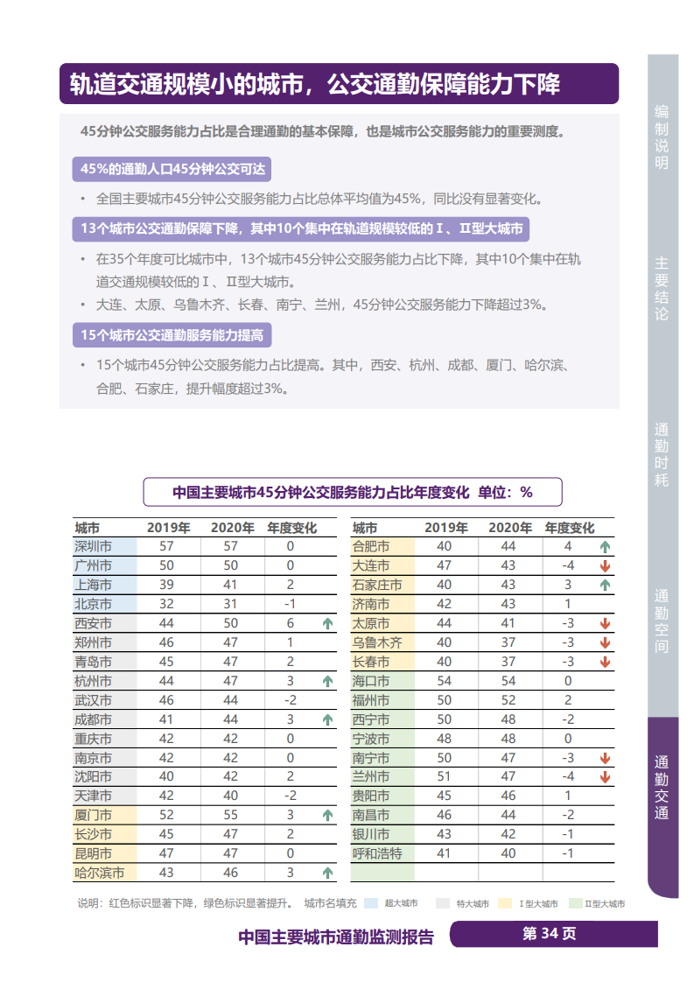Viewport: 694px width, 982px height.
Task: Click the 45%的通勤人口45分钟公交可达 heading label
Action: point(172,169)
